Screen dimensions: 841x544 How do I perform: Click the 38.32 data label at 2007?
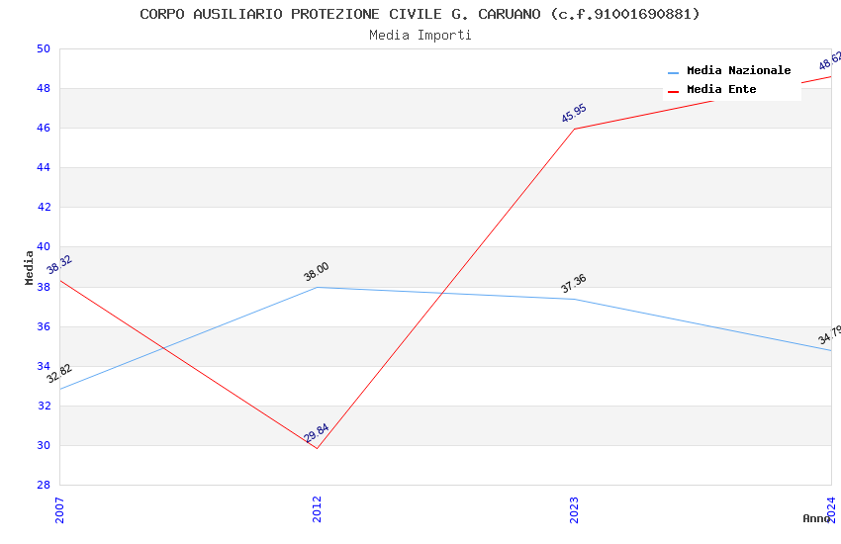[59, 265]
